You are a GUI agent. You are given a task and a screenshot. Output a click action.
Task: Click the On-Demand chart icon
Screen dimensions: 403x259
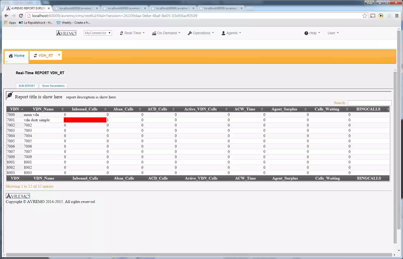pos(154,33)
